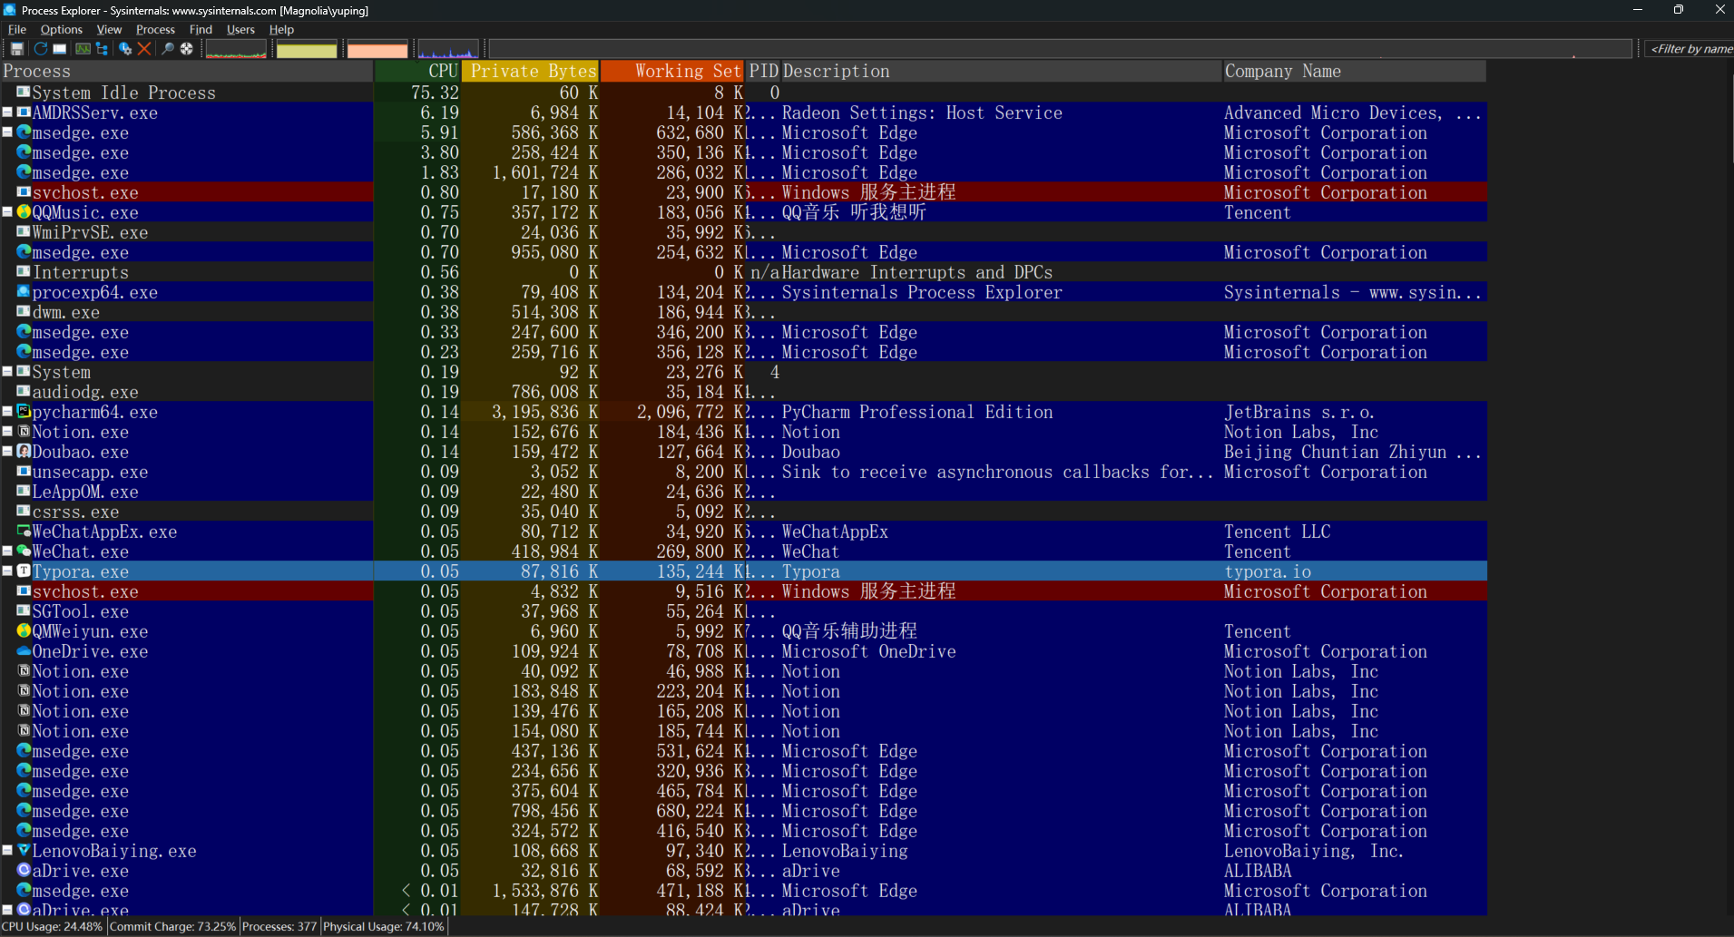Collapse the pycharm64.exe tree node
The image size is (1734, 937).
7,412
